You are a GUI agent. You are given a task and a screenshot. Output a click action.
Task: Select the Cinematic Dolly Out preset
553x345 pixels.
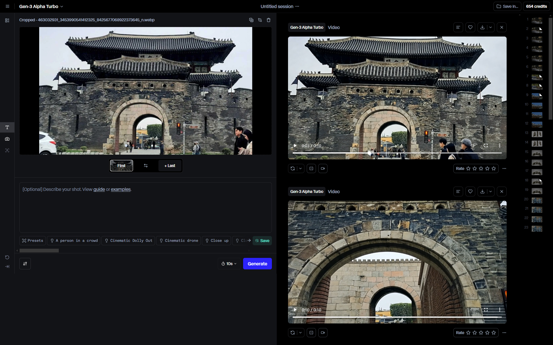coord(128,241)
